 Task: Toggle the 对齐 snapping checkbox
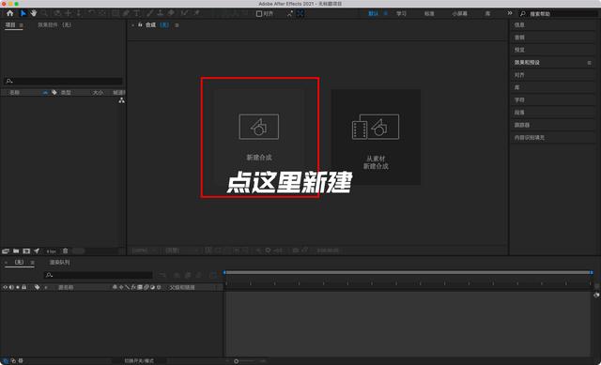[259, 14]
